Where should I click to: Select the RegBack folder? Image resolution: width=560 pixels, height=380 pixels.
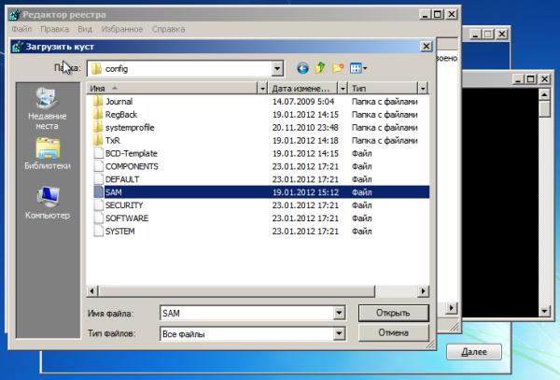tap(119, 114)
